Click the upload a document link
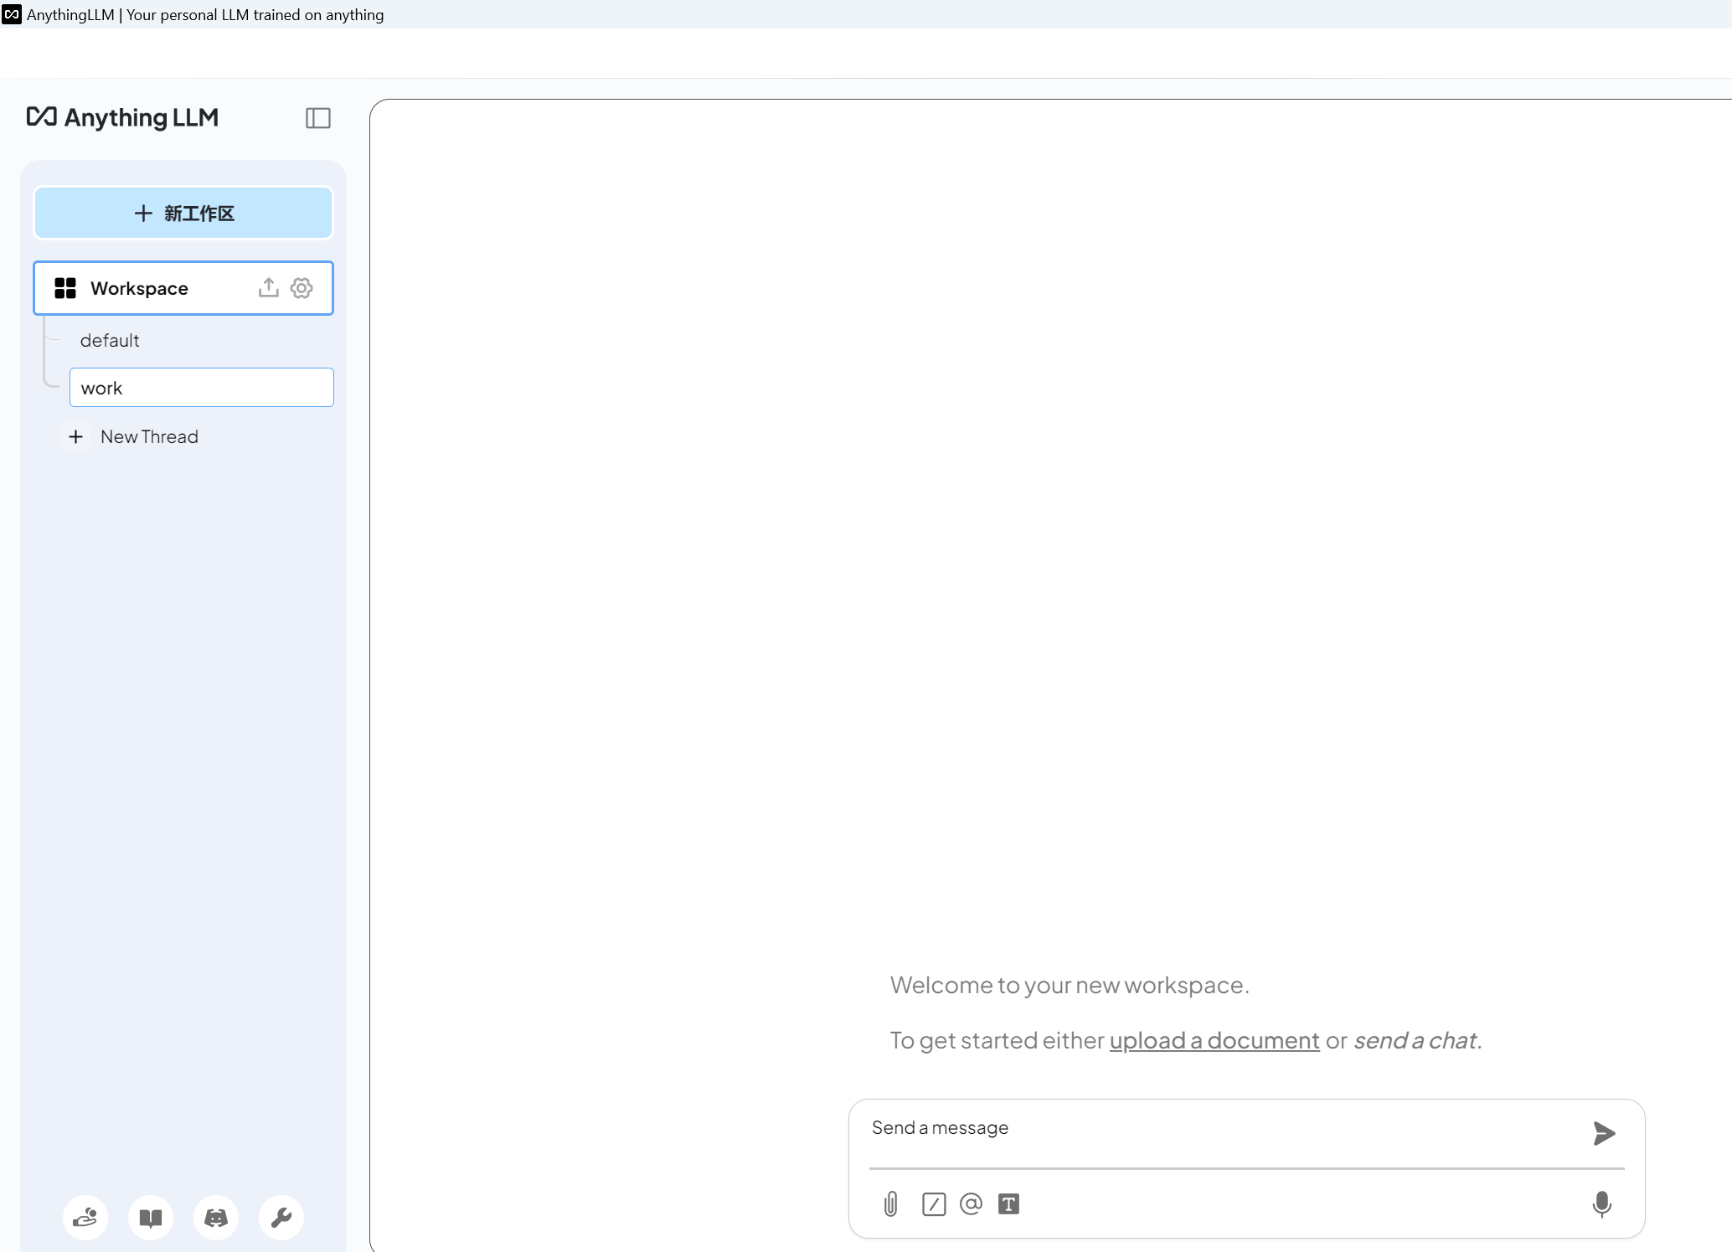Image resolution: width=1732 pixels, height=1252 pixels. point(1214,1041)
